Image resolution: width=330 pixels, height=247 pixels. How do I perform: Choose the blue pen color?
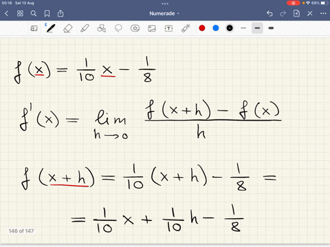point(216,28)
